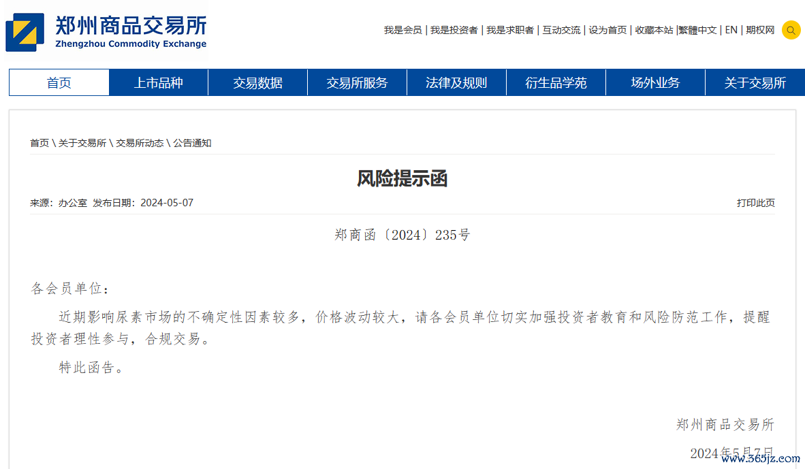Open the 关于交易所 menu

(x=755, y=83)
